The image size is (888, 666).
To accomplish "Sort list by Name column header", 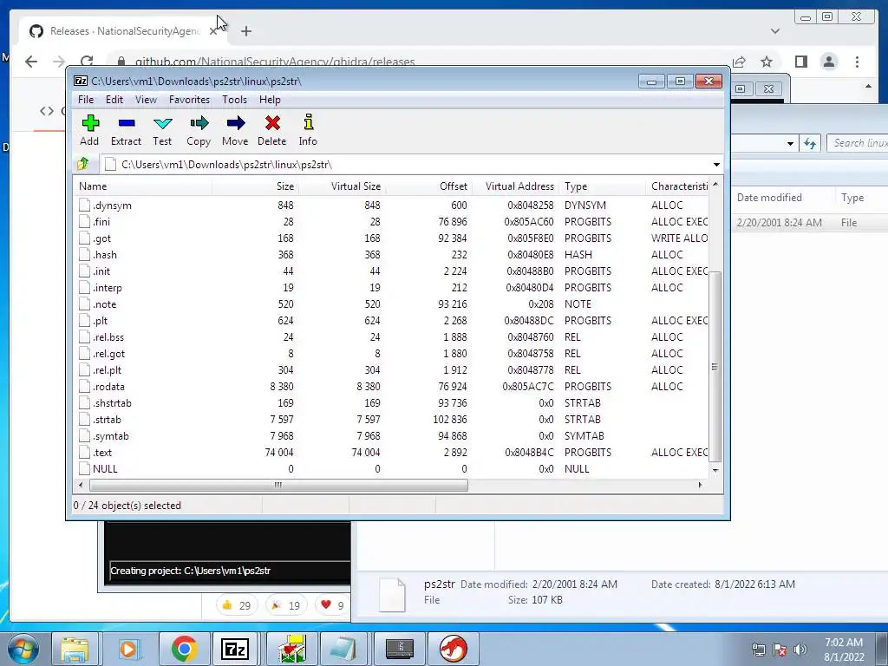I will pos(143,186).
